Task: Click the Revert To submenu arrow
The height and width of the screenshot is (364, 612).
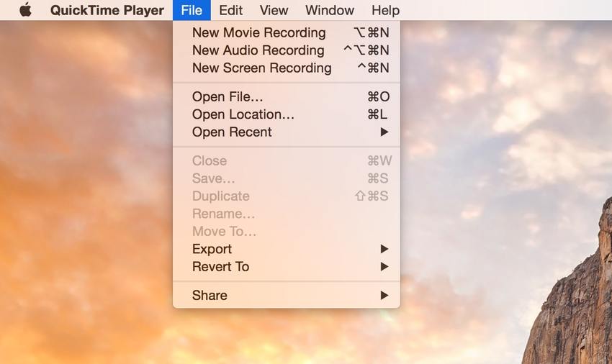Action: tap(384, 266)
